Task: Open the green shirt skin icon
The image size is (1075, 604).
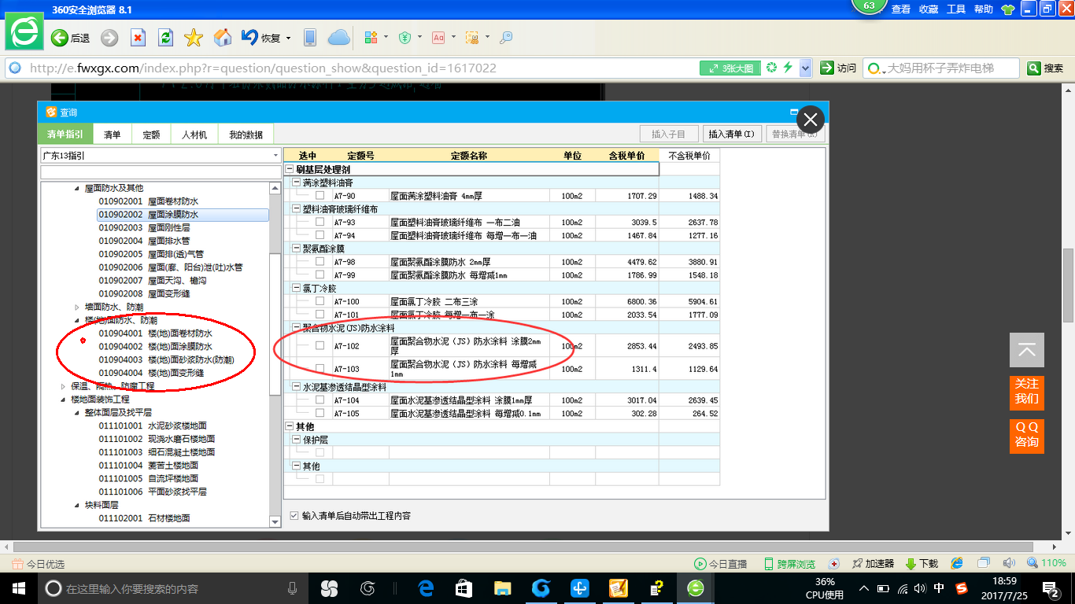Action: pos(1008,9)
